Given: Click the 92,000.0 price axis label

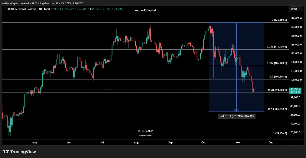Looking at the screenshot, I should (295, 97).
